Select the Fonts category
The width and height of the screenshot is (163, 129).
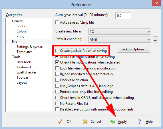coord(21,26)
